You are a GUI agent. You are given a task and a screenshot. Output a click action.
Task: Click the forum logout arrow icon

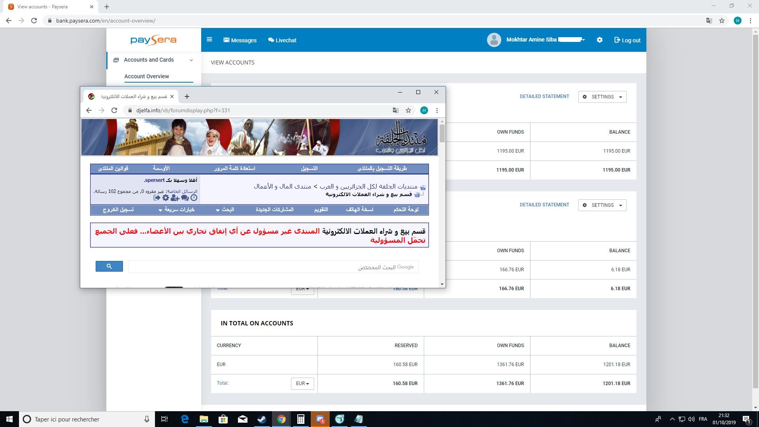(157, 198)
